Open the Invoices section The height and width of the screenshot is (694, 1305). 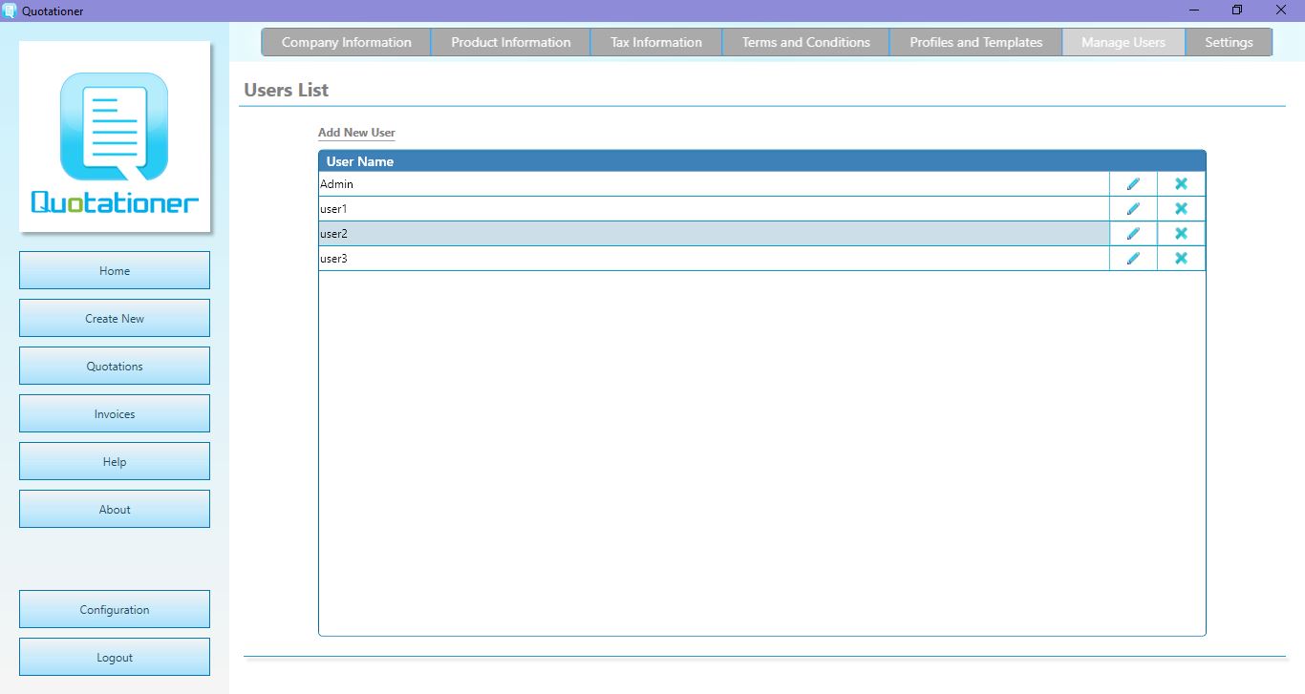[115, 413]
